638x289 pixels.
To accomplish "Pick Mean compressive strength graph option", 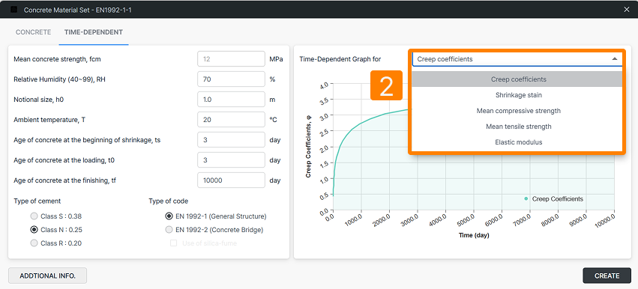I will point(518,111).
